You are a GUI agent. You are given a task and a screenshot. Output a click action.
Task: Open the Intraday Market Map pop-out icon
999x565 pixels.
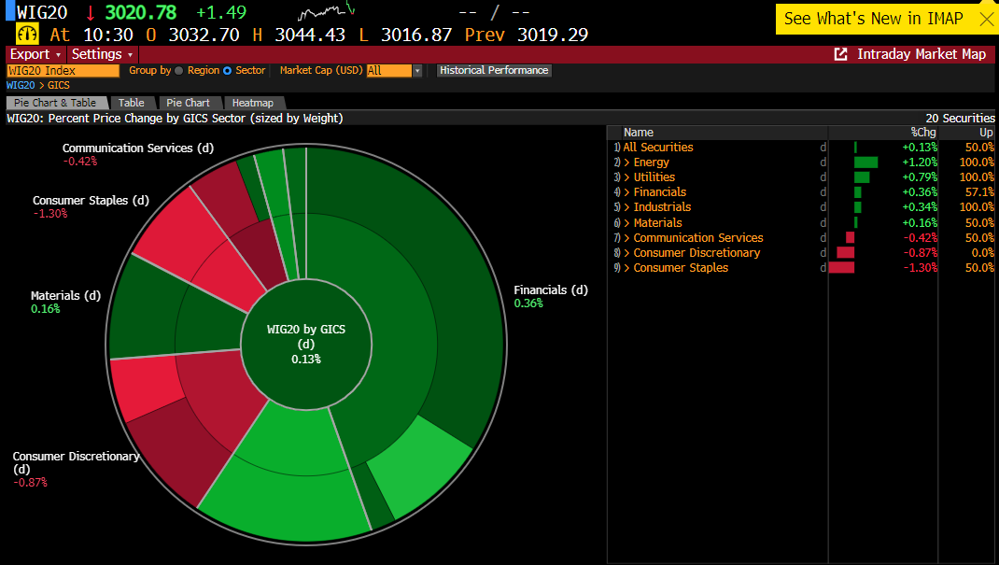[840, 54]
